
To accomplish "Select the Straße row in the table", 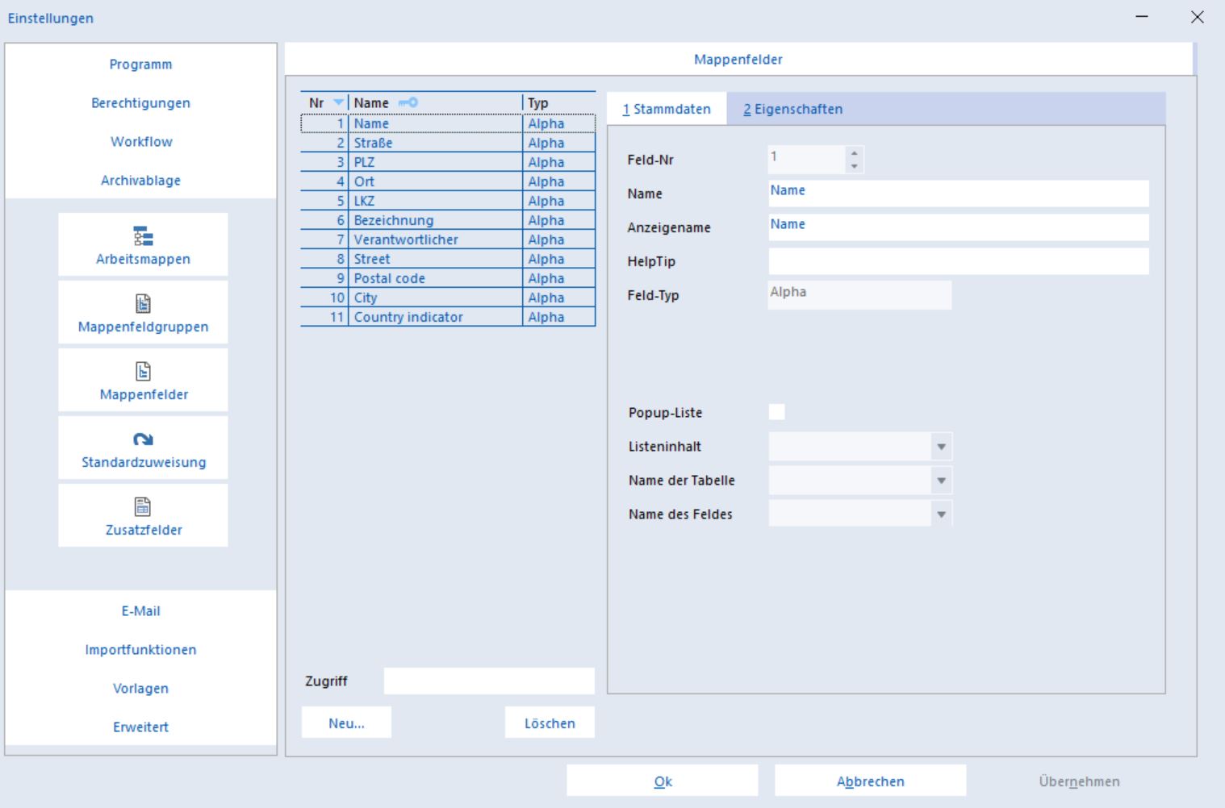I will 448,143.
